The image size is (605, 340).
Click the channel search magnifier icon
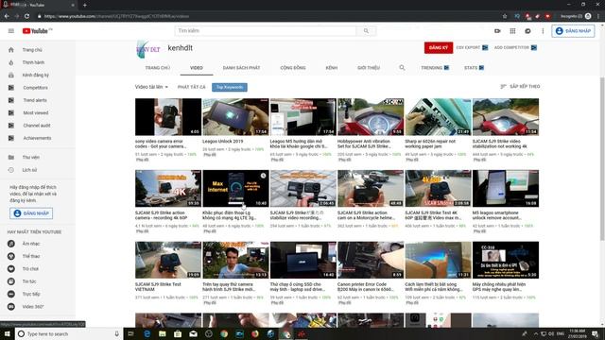pos(402,67)
